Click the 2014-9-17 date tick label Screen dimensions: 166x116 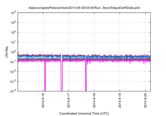68,100
